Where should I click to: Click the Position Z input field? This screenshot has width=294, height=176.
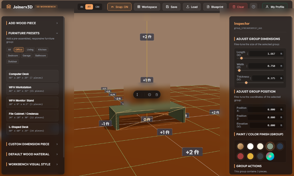coord(266,117)
